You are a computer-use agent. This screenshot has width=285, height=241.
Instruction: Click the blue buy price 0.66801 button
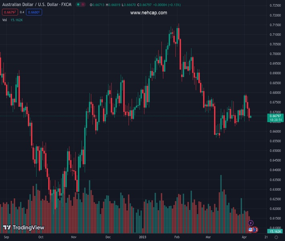point(34,12)
